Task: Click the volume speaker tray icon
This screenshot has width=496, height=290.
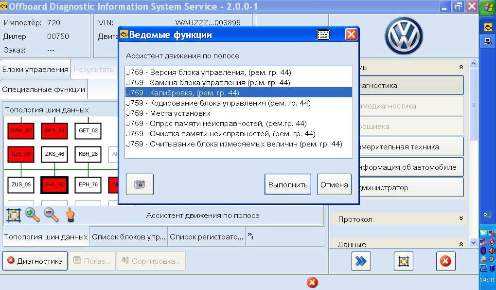Action: click(x=492, y=251)
